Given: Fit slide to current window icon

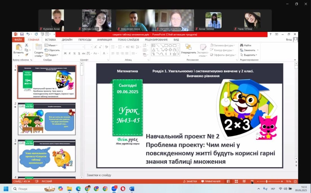Looking at the screenshot, I should [x=295, y=181].
